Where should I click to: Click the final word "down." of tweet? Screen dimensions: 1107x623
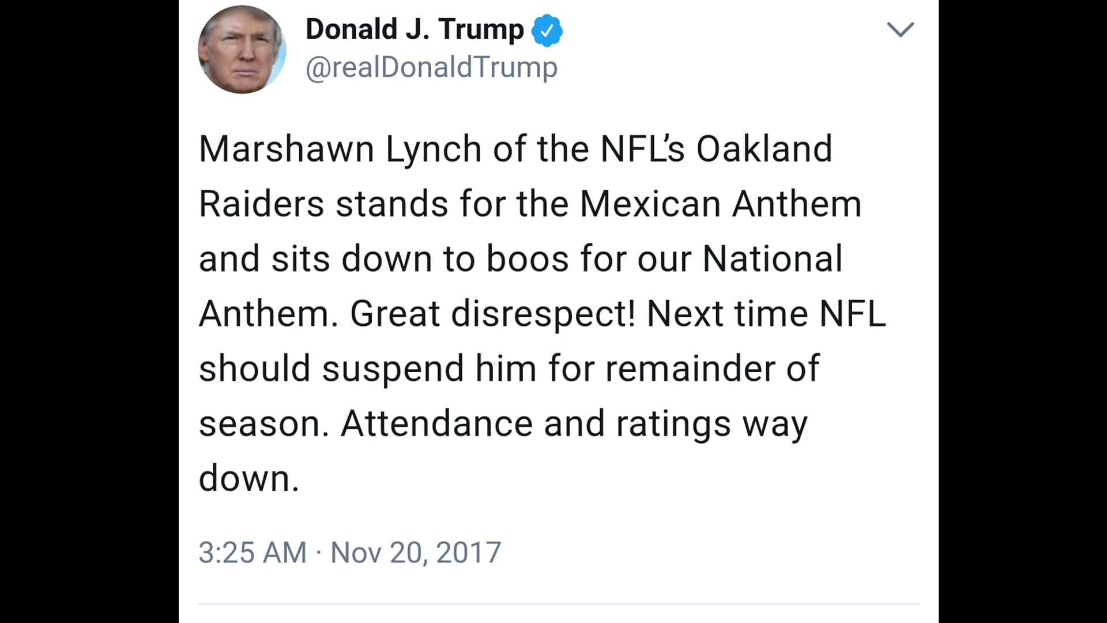[x=249, y=479]
